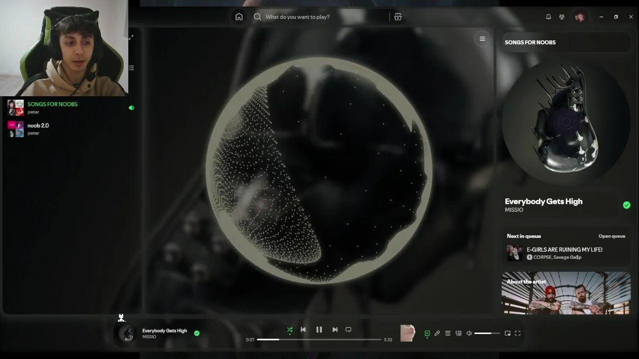Click the Everybody Gets High title in the player bar
This screenshot has height=359, width=639.
click(164, 331)
